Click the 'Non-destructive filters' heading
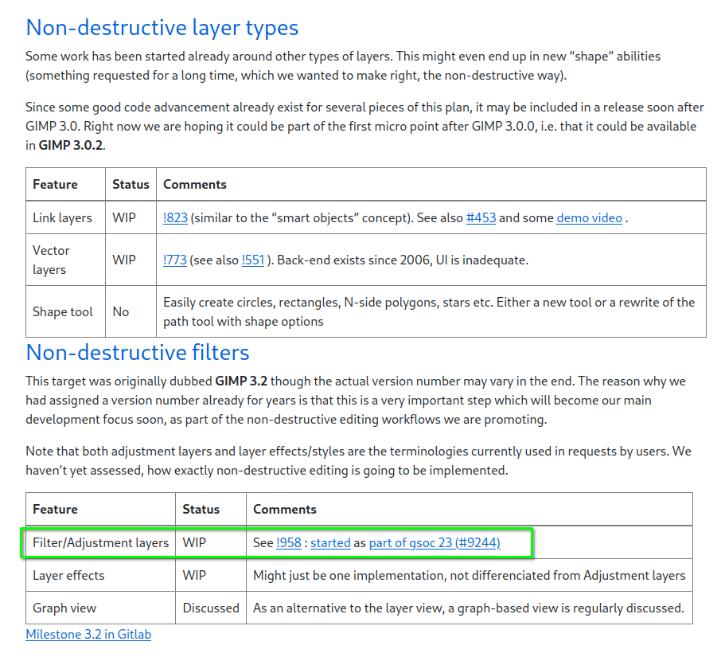 coord(138,352)
